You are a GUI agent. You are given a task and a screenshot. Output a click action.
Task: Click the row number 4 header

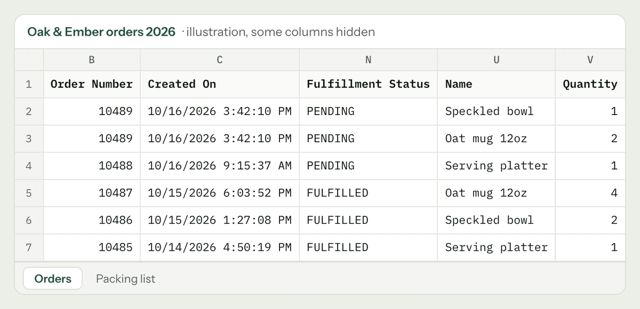pyautogui.click(x=29, y=166)
